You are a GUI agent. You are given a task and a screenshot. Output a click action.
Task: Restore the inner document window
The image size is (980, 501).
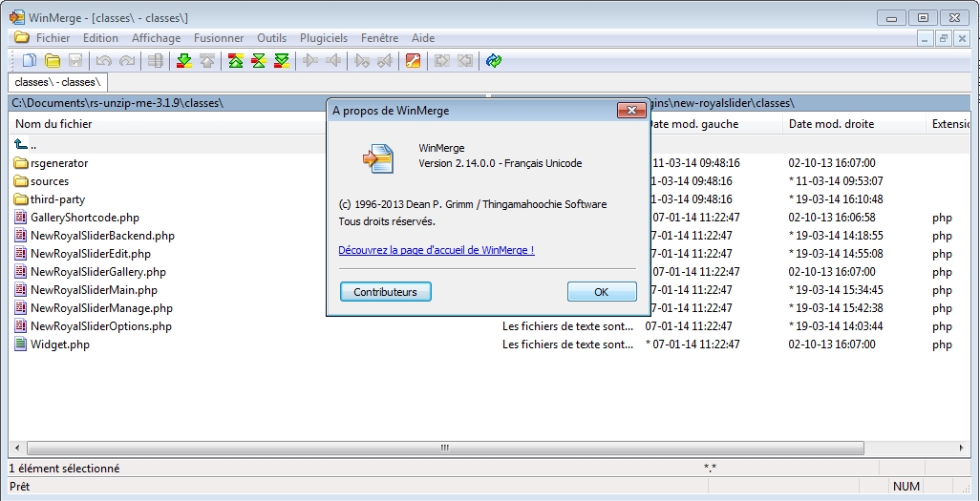tap(943, 38)
